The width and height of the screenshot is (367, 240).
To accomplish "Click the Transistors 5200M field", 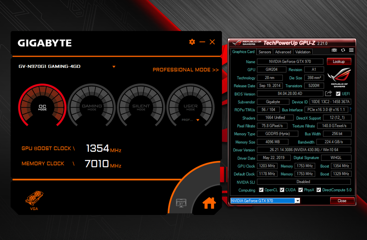I will point(314,86).
